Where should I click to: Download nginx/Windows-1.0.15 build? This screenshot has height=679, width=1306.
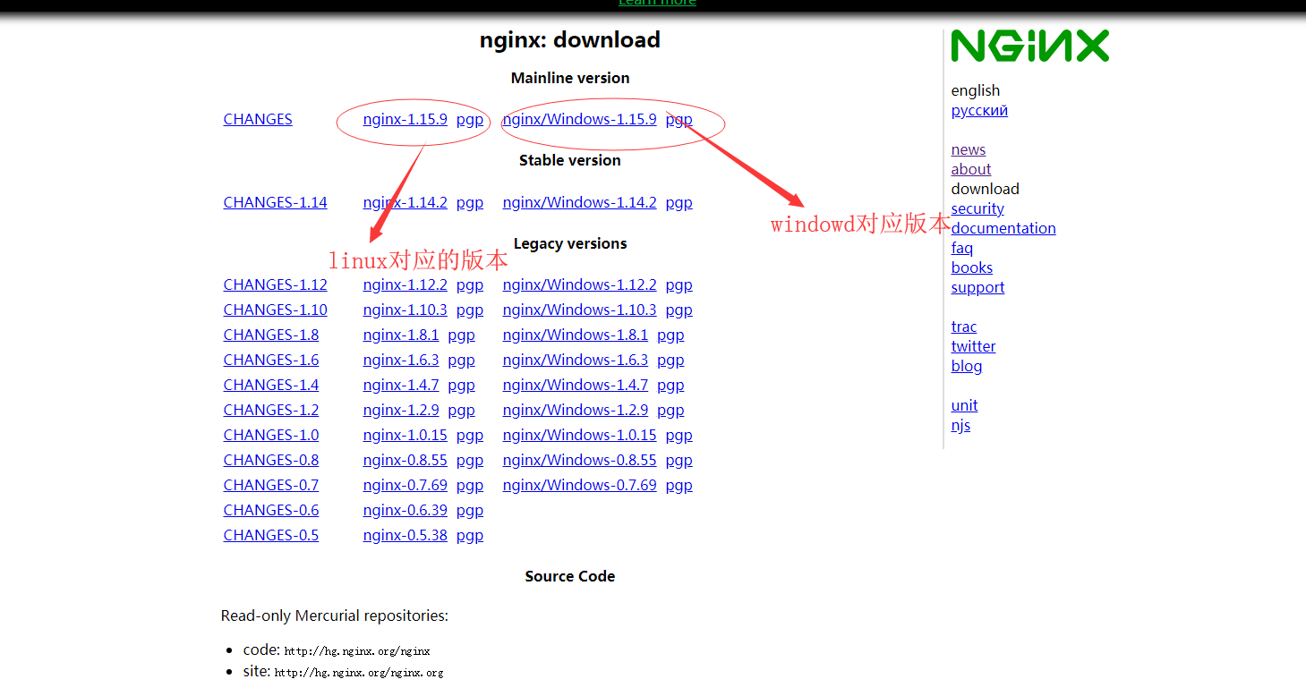[579, 435]
